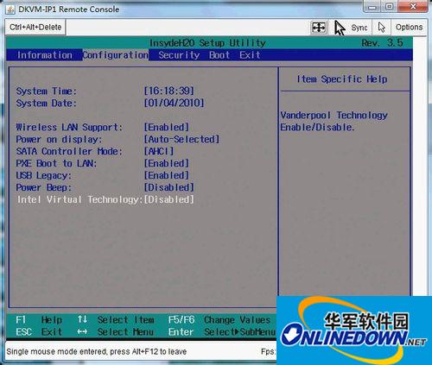Screen dimensions: 432x365
Task: Change the SATA Controller Mode AHCI value
Action: [159, 151]
